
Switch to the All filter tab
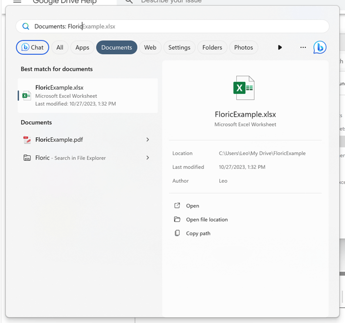[60, 47]
